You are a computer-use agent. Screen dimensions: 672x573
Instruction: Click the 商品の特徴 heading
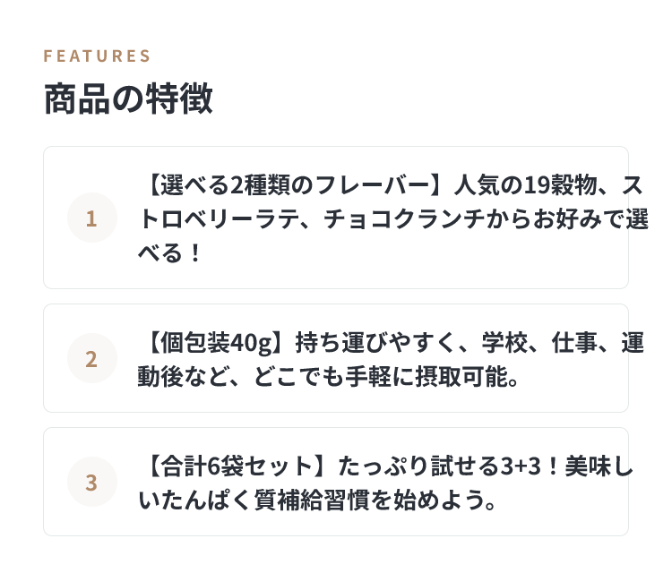point(128,98)
